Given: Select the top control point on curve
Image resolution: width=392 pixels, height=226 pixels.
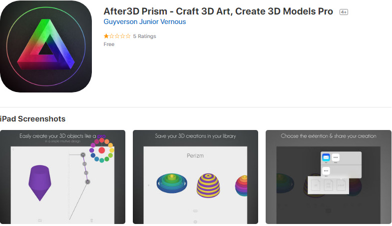Looking at the screenshot, I should point(83,155).
